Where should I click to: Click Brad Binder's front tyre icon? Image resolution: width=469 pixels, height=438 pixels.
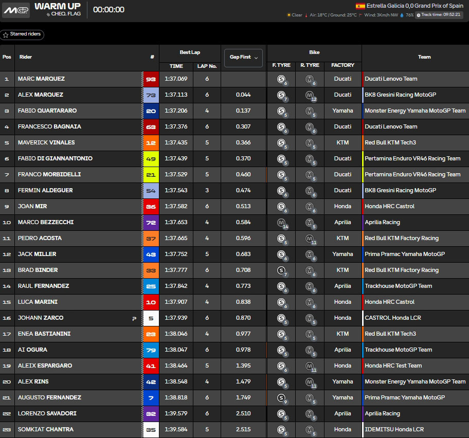[x=281, y=270]
